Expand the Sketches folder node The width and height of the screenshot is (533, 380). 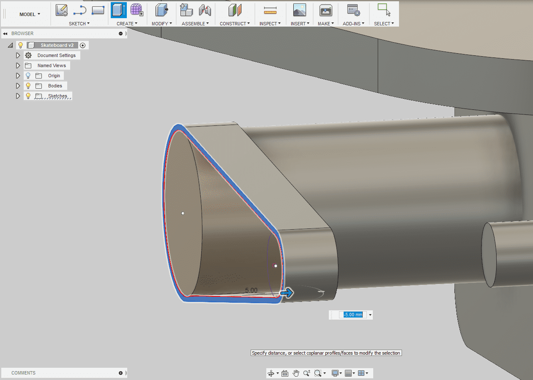[x=18, y=96]
